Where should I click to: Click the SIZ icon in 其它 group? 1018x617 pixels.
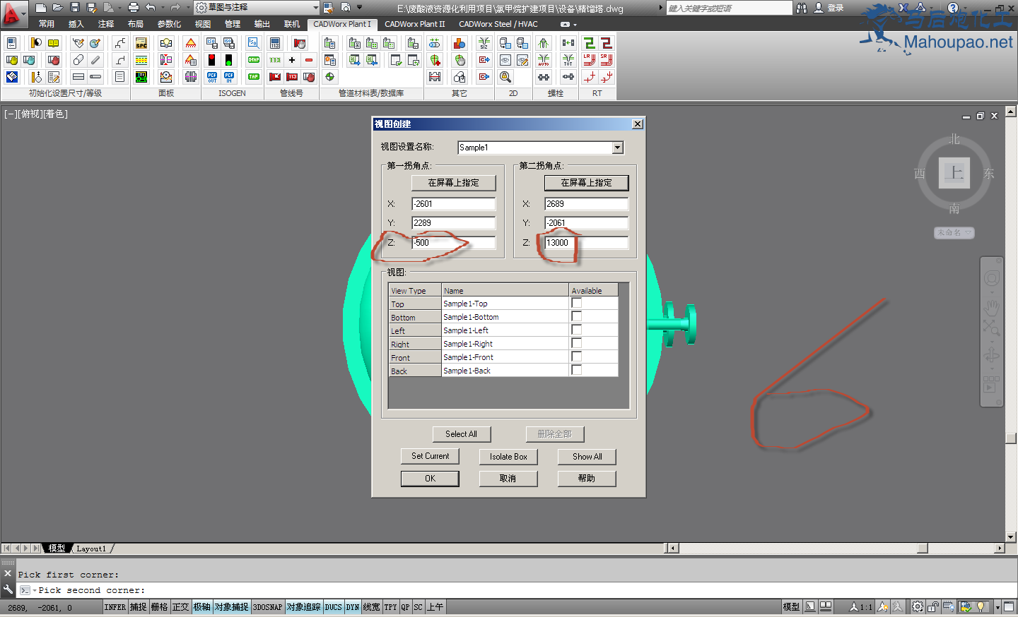click(484, 43)
